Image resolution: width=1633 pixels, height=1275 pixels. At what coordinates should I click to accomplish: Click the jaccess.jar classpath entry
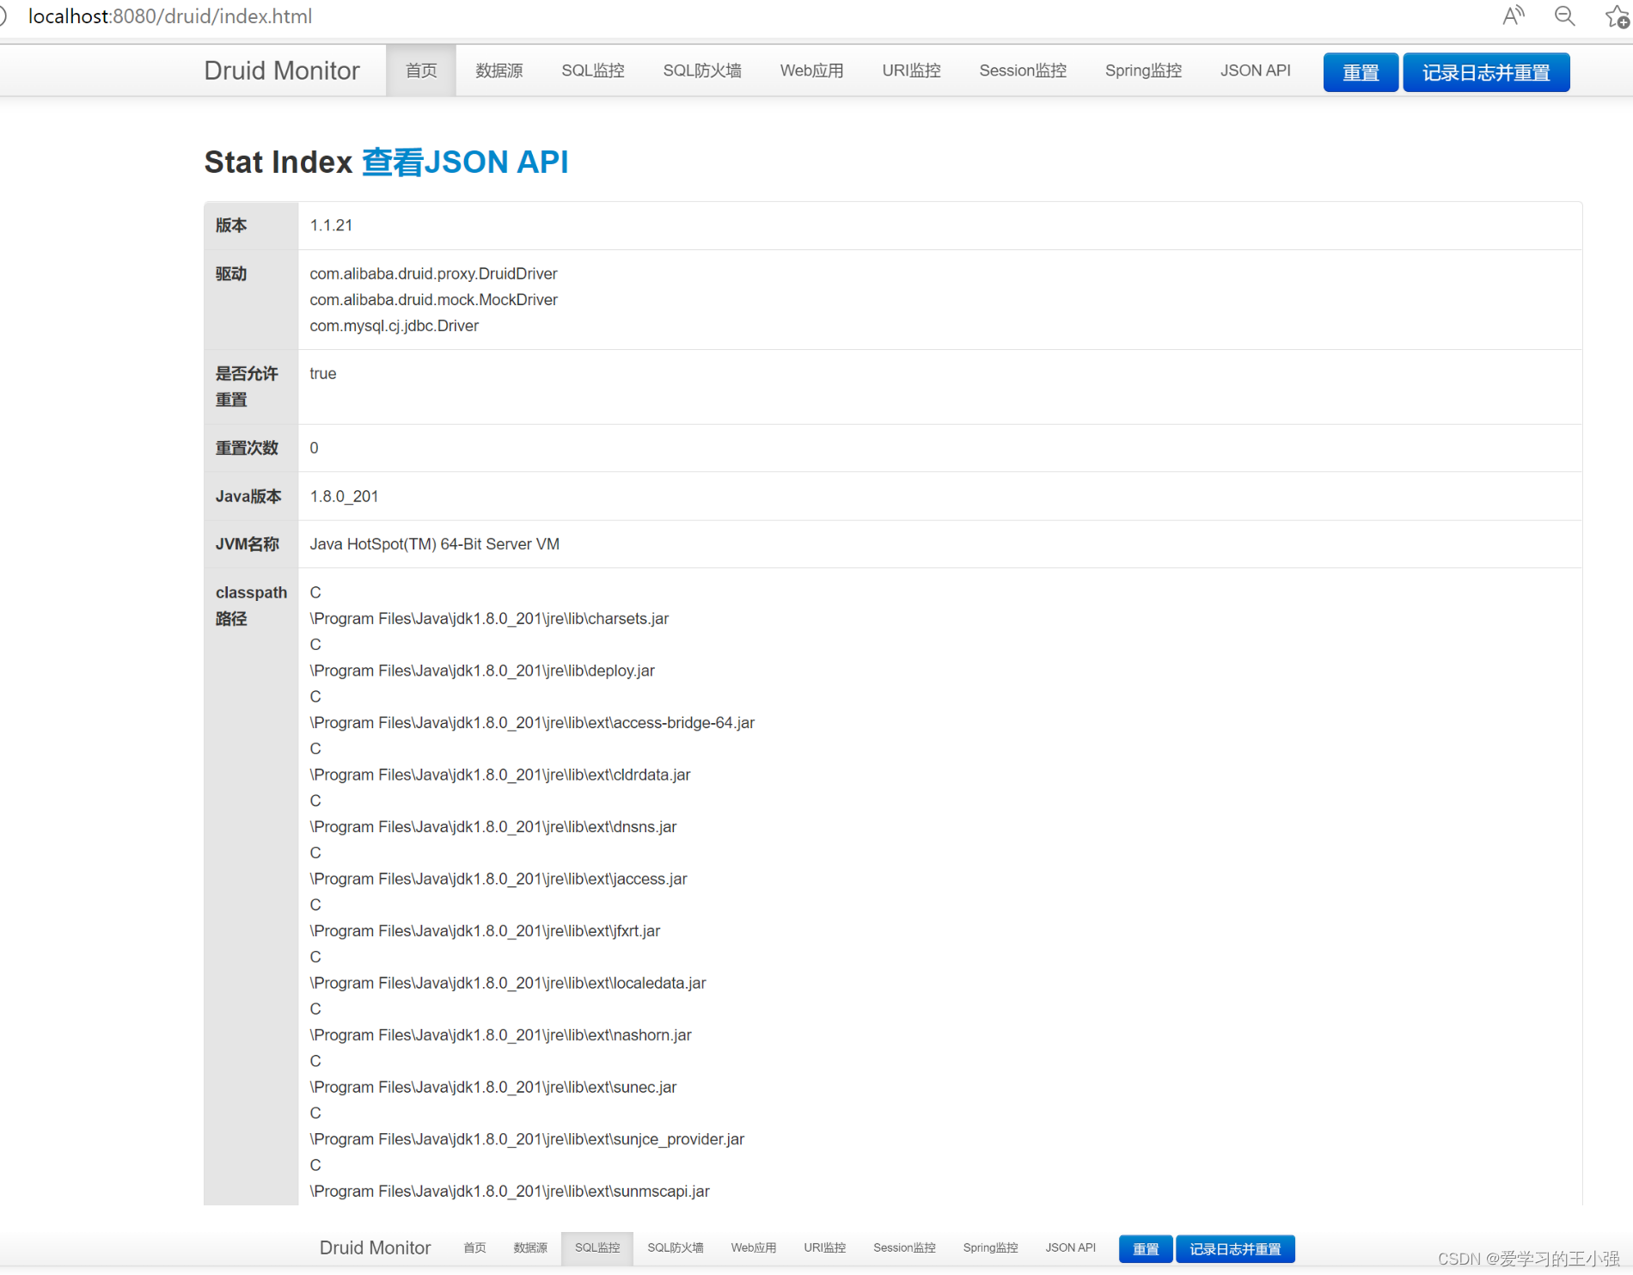pos(498,879)
